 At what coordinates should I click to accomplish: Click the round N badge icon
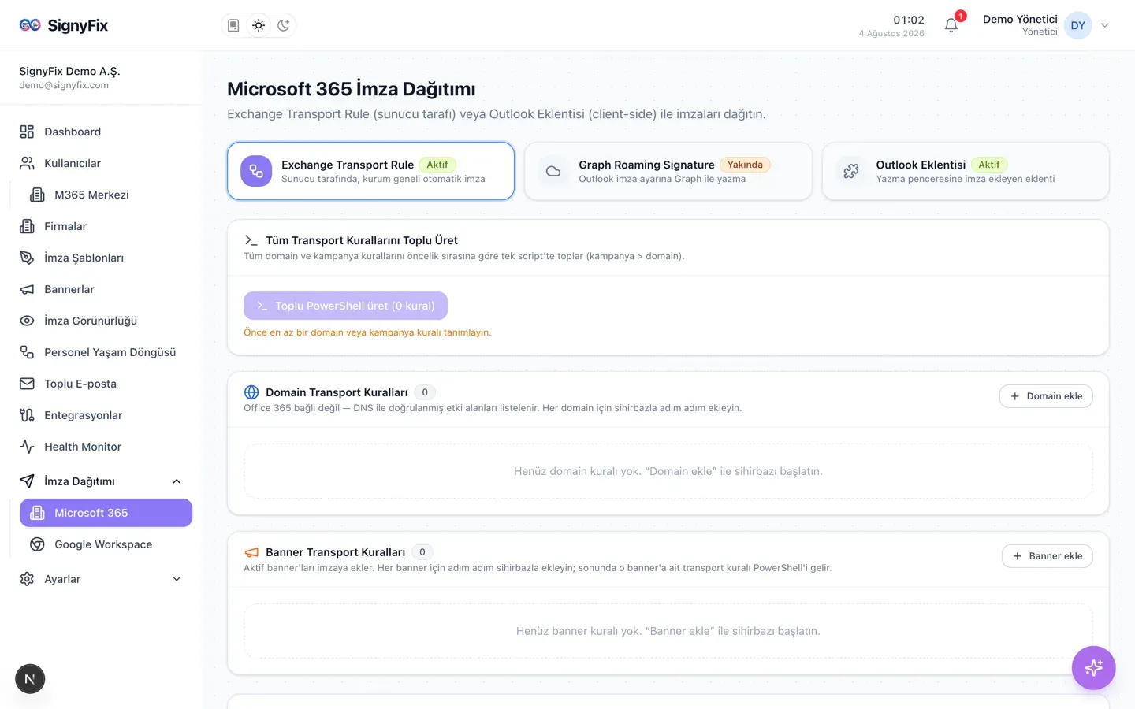pos(30,679)
